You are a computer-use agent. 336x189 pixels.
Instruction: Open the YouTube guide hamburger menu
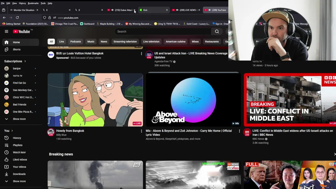pos(6,31)
